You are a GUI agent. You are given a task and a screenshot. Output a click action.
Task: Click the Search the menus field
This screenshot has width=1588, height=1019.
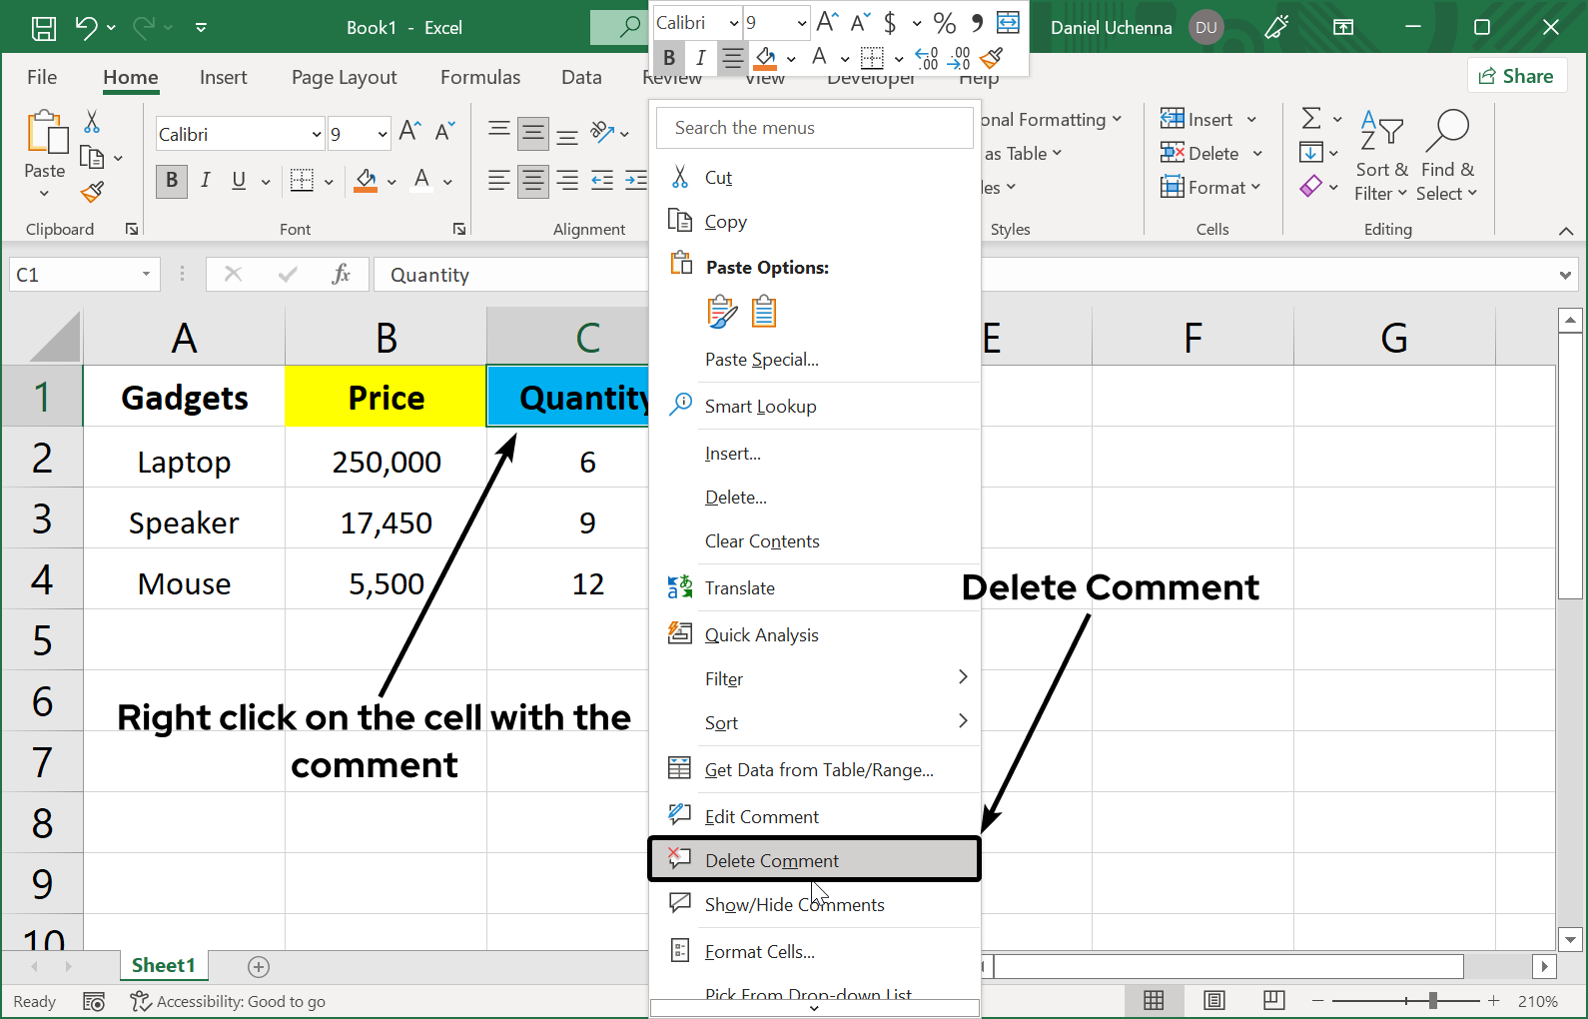click(x=815, y=128)
